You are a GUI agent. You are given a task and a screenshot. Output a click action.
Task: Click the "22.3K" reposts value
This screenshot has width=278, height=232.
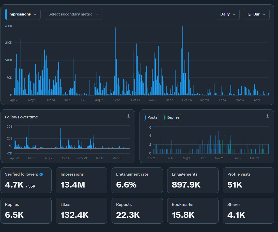tap(128, 215)
